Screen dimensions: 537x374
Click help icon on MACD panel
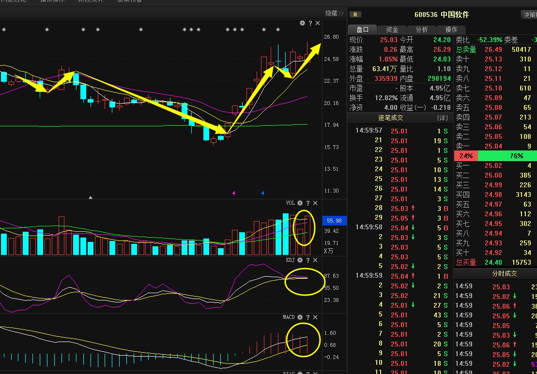(307, 317)
